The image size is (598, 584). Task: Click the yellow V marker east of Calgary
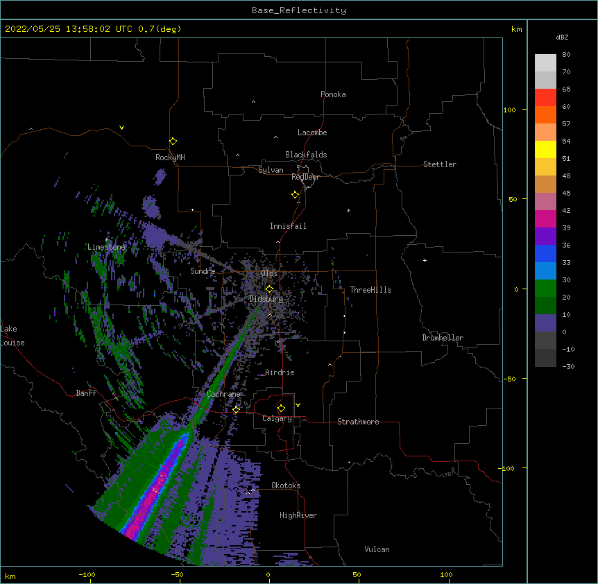point(298,405)
